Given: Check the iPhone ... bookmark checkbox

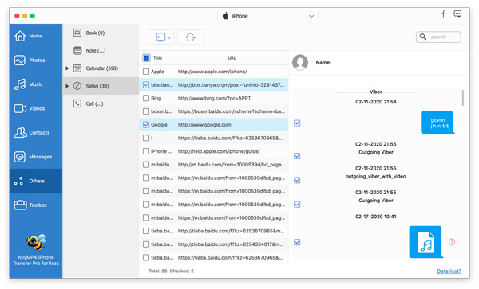Looking at the screenshot, I should [146, 151].
